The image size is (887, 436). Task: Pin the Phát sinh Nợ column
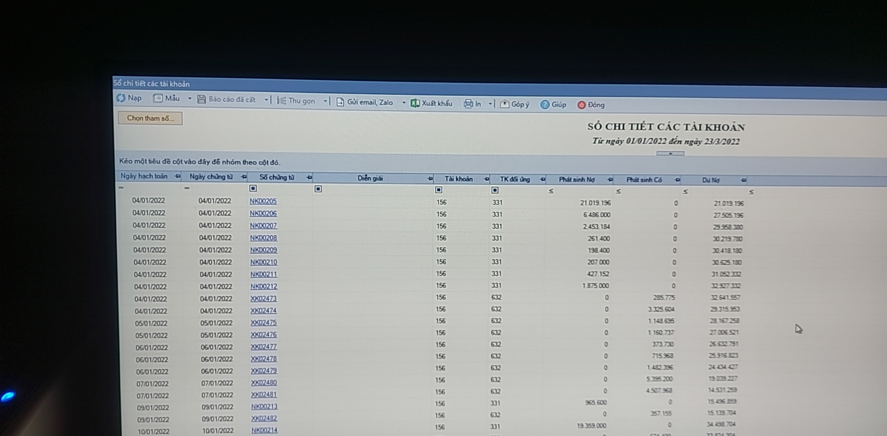click(x=609, y=180)
